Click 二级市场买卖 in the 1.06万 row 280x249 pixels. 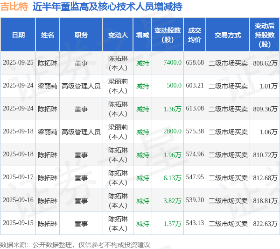[228, 132]
